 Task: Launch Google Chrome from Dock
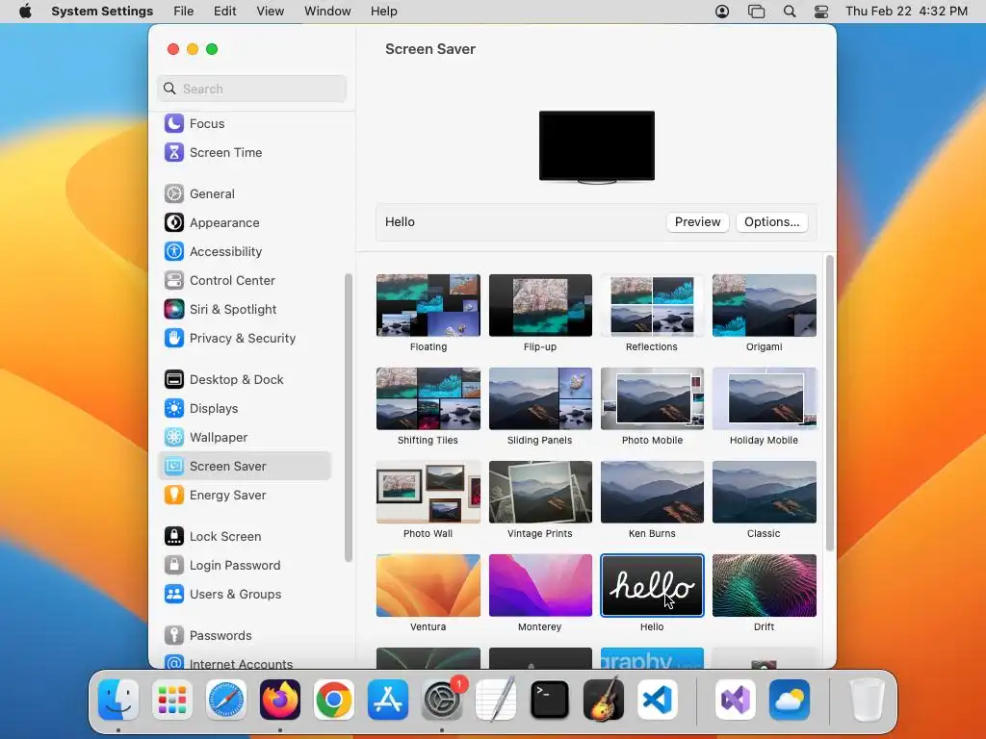tap(334, 700)
